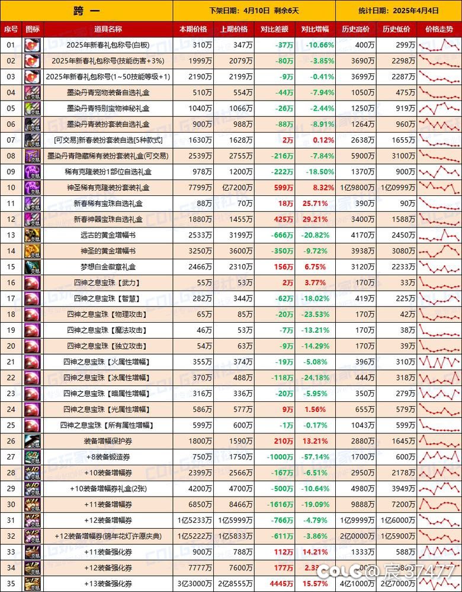Click the 下架日期:4月10日 剩余6天 text

254,11
